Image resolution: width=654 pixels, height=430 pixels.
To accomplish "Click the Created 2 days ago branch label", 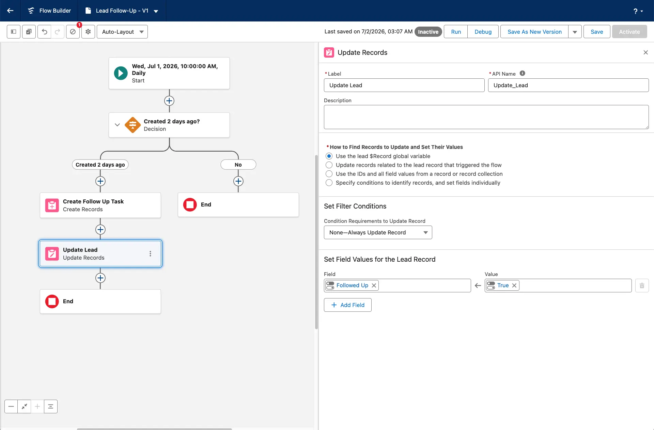I will pos(100,165).
